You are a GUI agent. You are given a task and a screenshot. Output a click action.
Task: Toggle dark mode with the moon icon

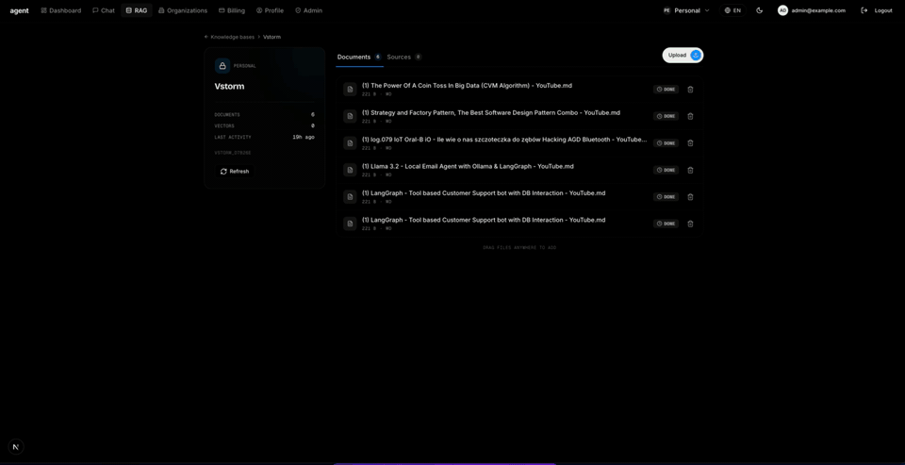point(760,10)
